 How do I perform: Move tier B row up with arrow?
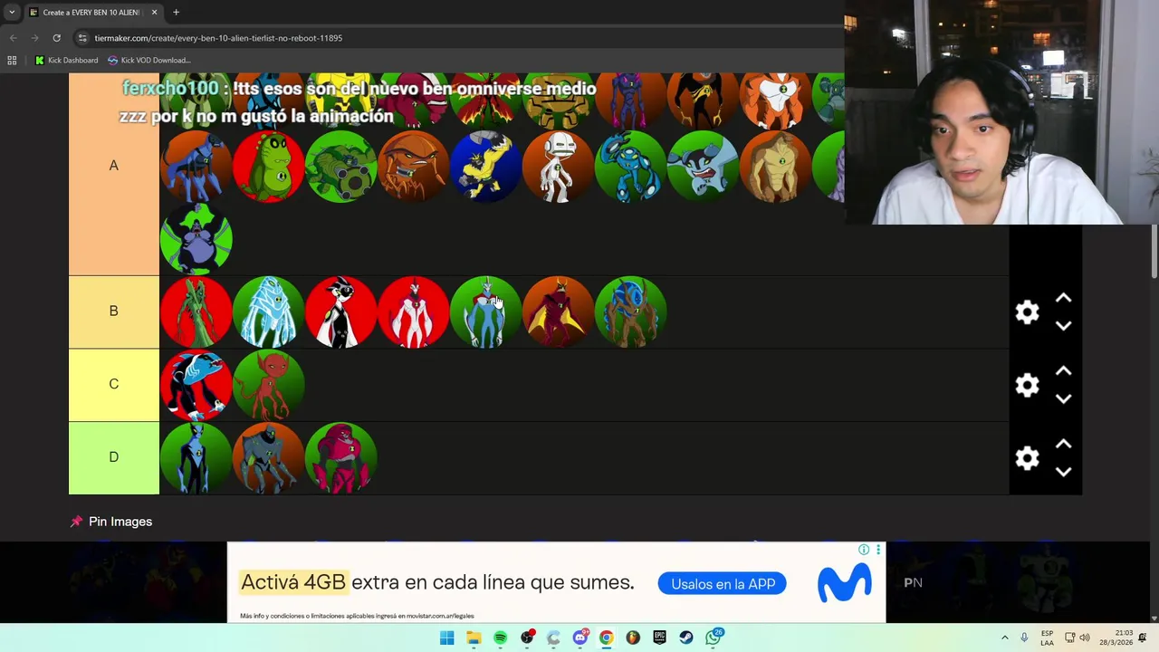coord(1064,298)
